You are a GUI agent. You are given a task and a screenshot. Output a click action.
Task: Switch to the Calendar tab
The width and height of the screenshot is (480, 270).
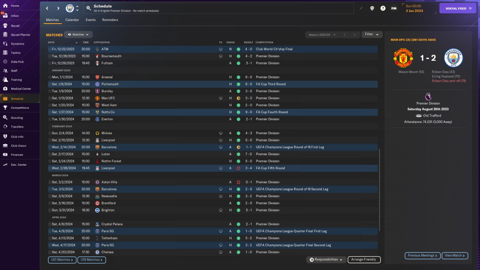coord(72,20)
